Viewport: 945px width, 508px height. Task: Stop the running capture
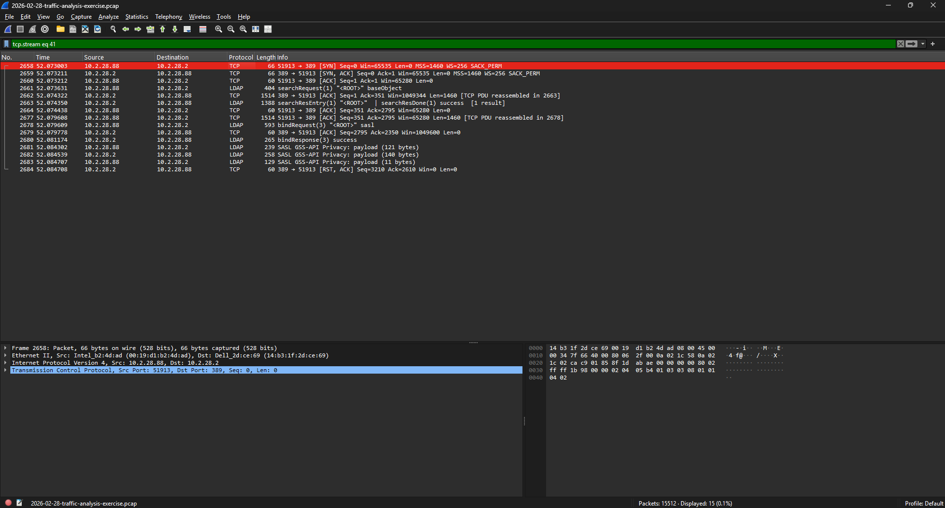(x=20, y=29)
